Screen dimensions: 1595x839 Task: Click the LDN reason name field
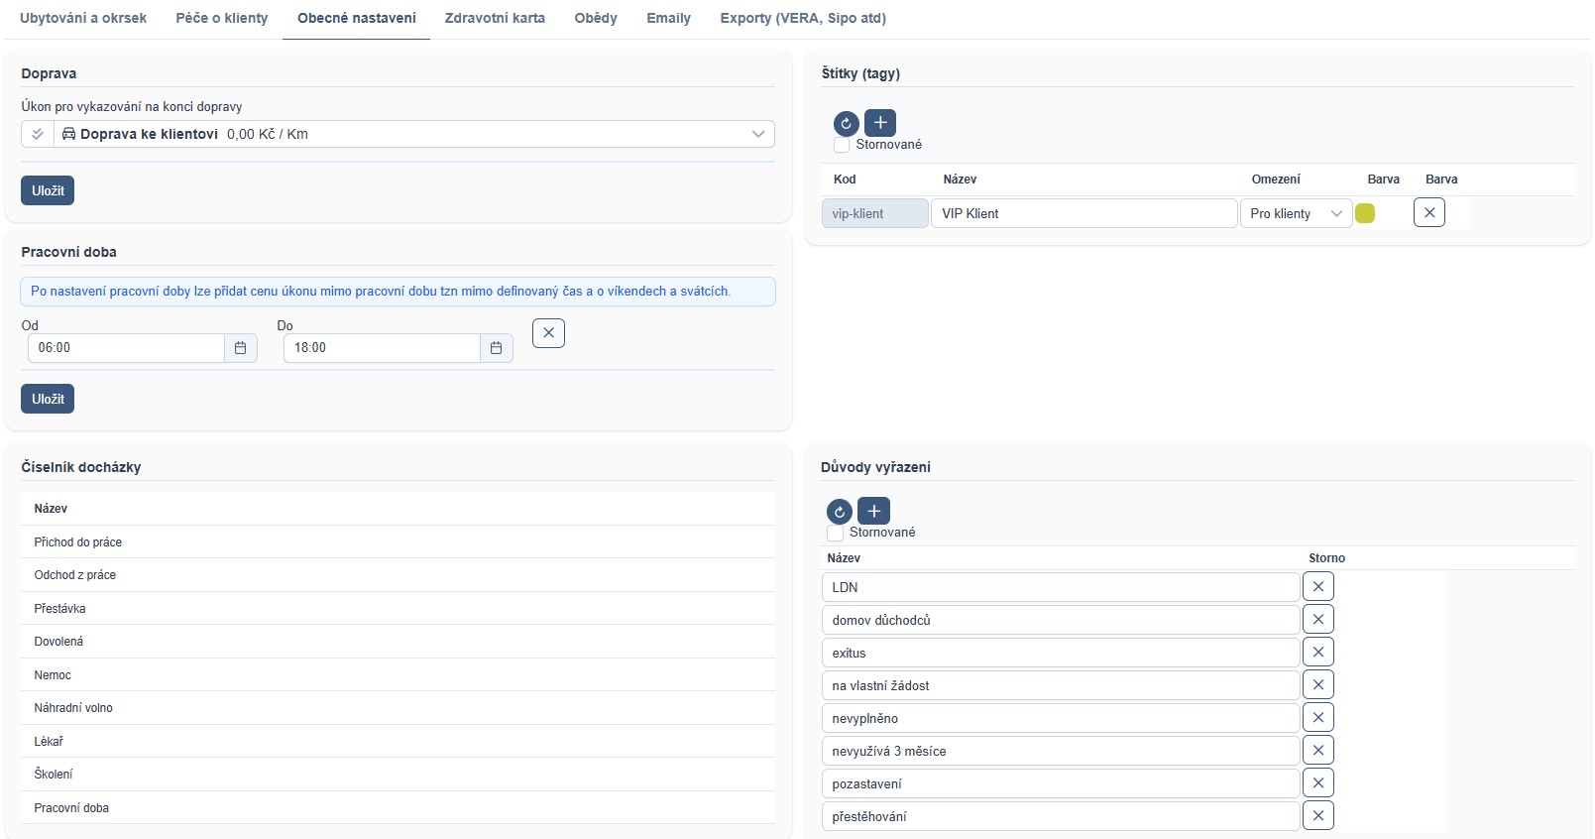click(x=1060, y=587)
